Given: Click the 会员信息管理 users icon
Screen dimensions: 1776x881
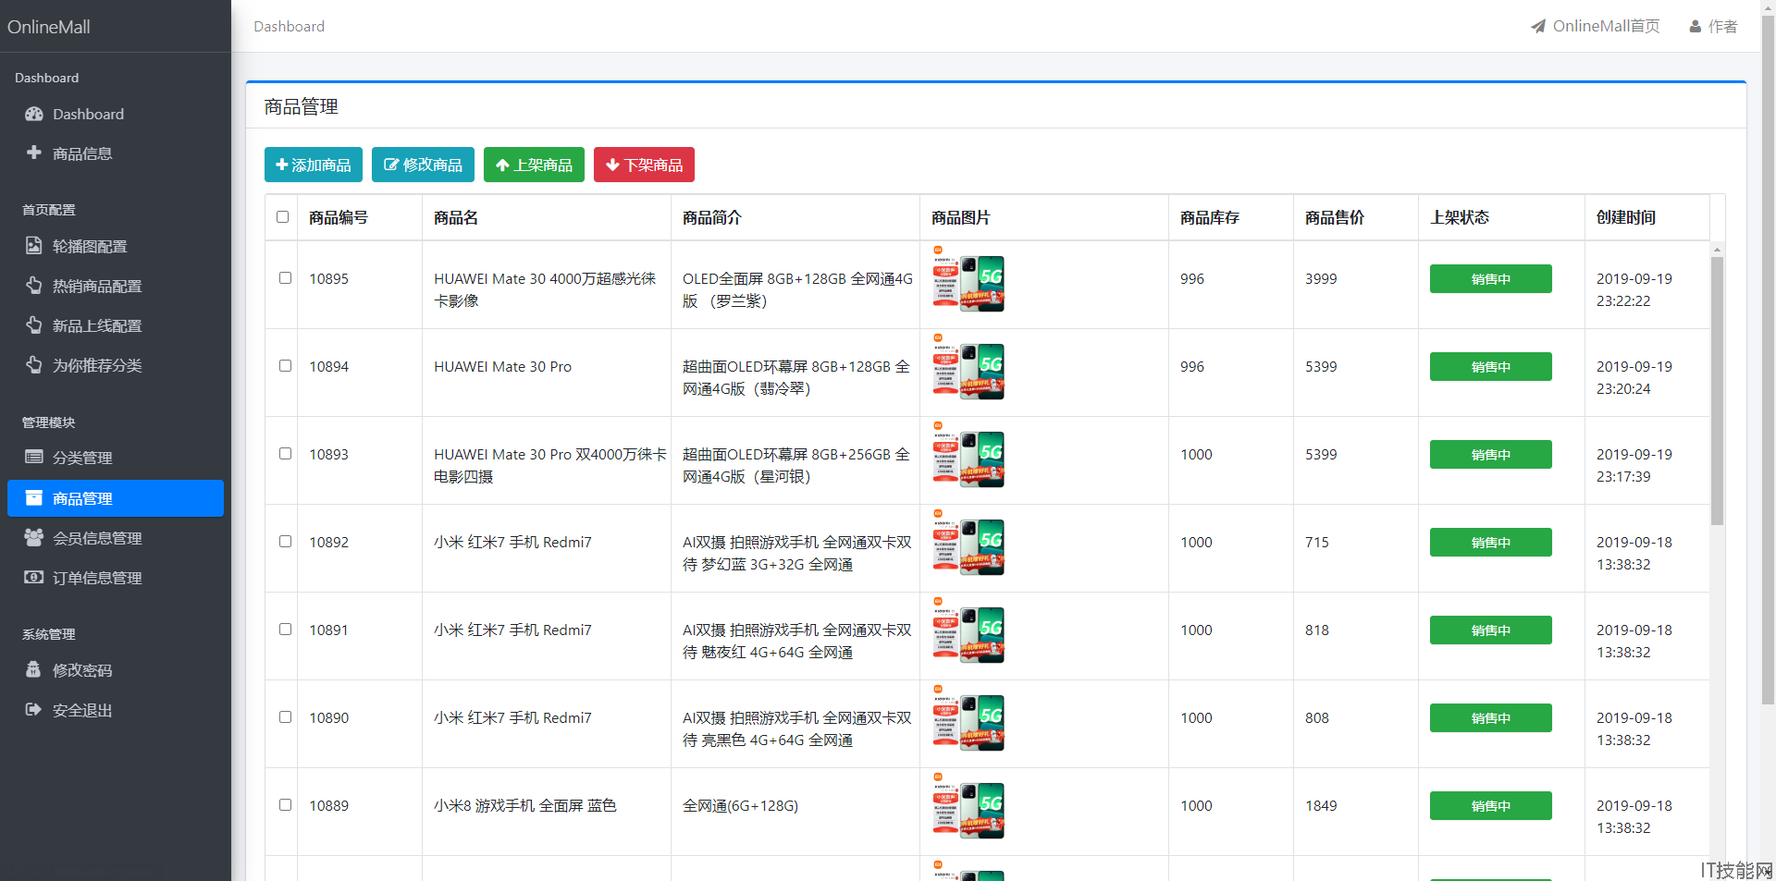Looking at the screenshot, I should [x=34, y=537].
